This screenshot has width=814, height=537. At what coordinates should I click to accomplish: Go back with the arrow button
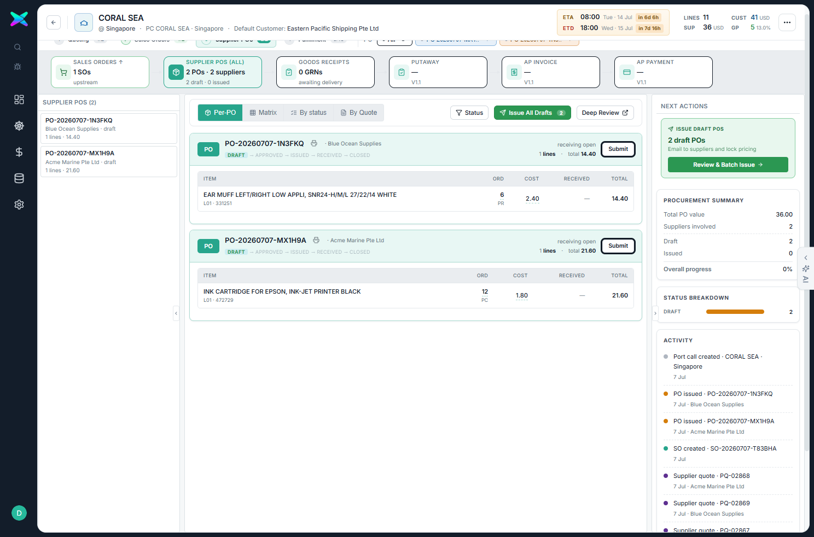[x=54, y=22]
